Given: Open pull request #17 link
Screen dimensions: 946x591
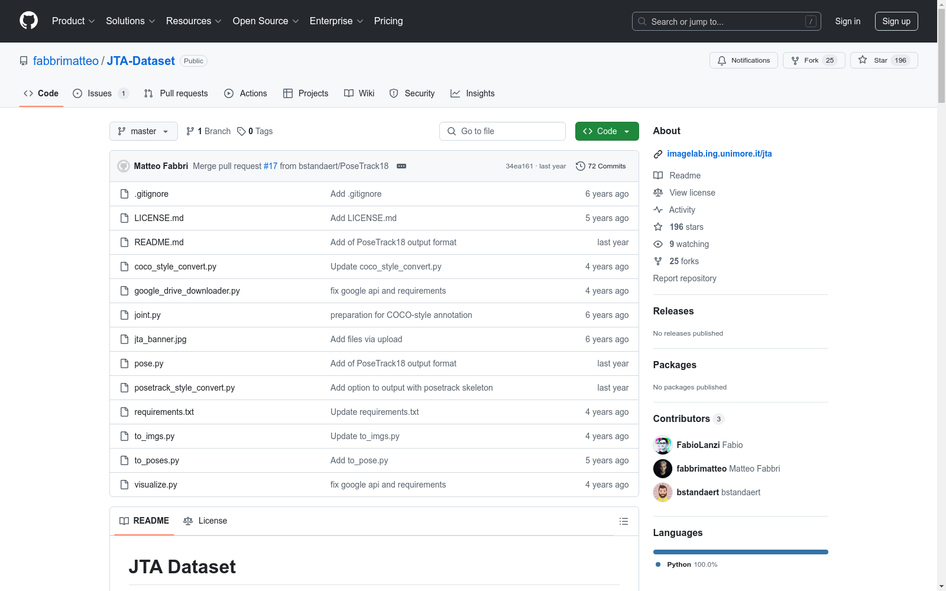Looking at the screenshot, I should (270, 166).
